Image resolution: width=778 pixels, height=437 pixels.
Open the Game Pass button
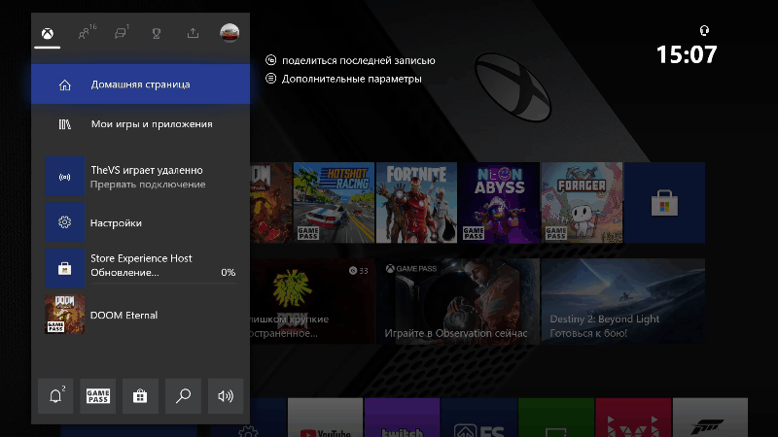click(x=98, y=396)
